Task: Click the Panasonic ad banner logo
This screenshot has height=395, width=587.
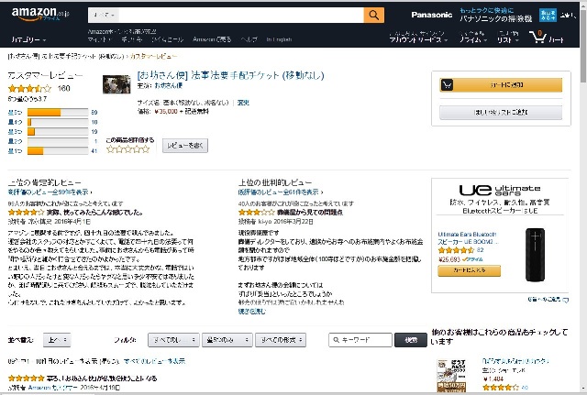Action: 432,15
